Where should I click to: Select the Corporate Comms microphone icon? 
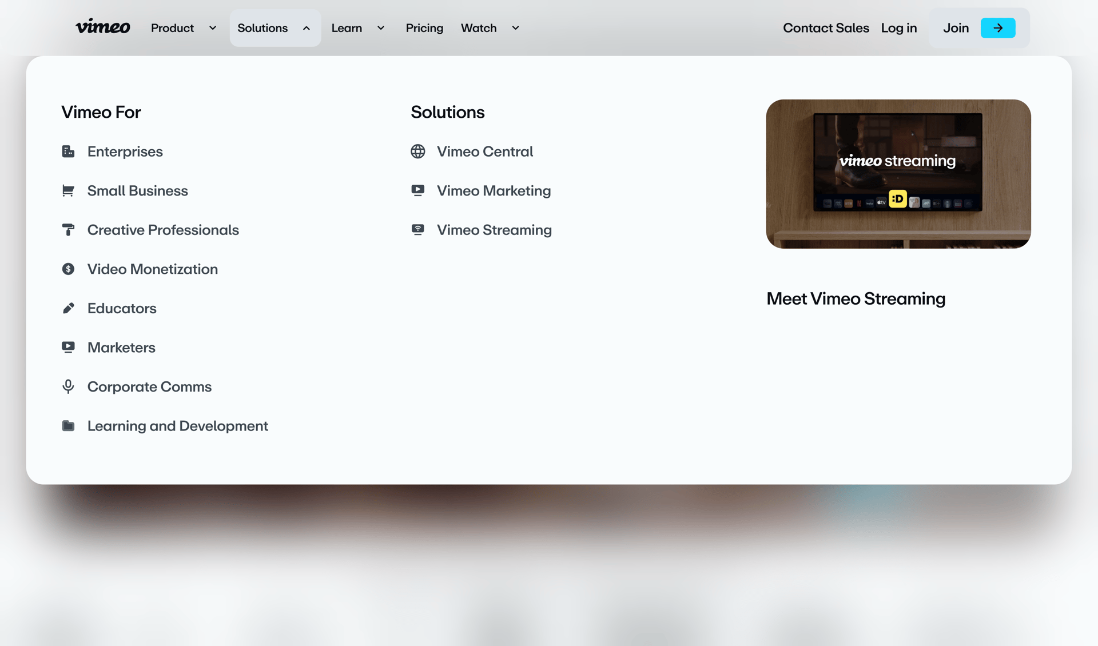coord(68,386)
